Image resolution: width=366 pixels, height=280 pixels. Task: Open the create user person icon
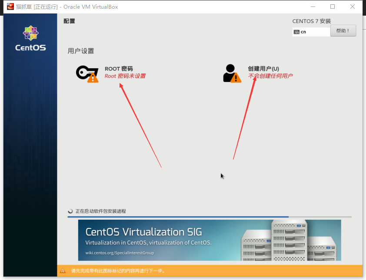pos(232,73)
